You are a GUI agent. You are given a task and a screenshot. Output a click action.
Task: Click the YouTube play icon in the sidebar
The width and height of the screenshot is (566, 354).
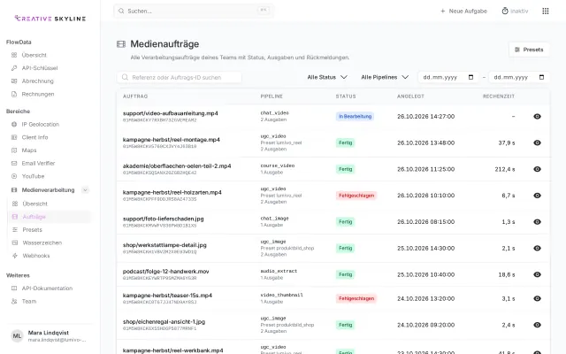14,176
